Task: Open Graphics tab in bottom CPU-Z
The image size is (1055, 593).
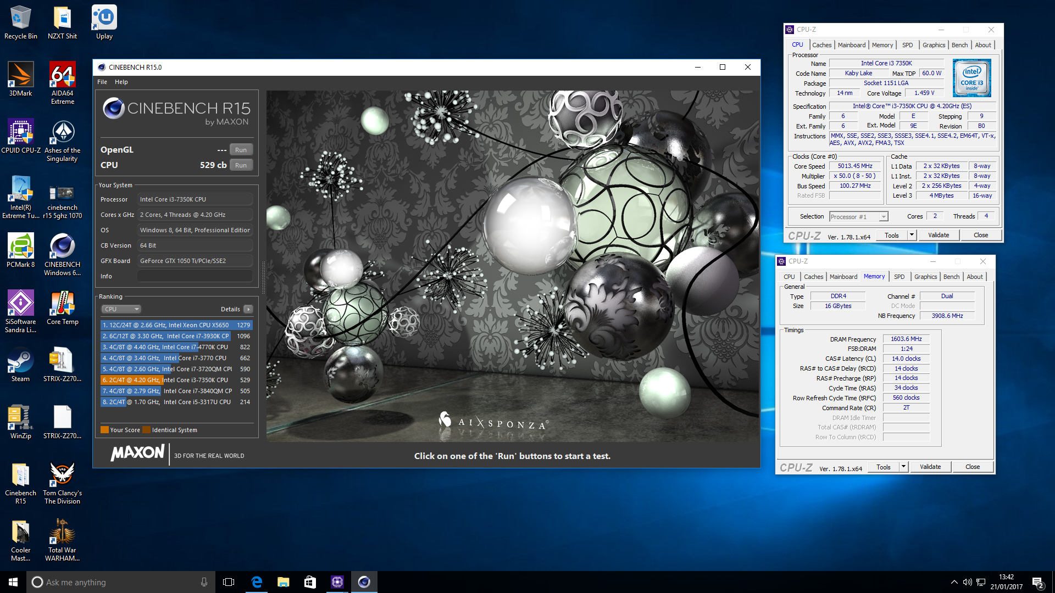Action: pos(925,277)
